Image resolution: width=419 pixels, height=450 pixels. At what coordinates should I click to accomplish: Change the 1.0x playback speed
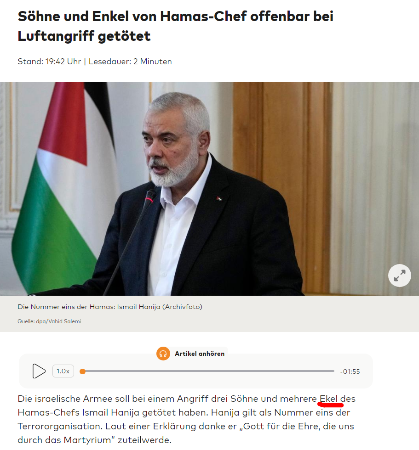63,371
